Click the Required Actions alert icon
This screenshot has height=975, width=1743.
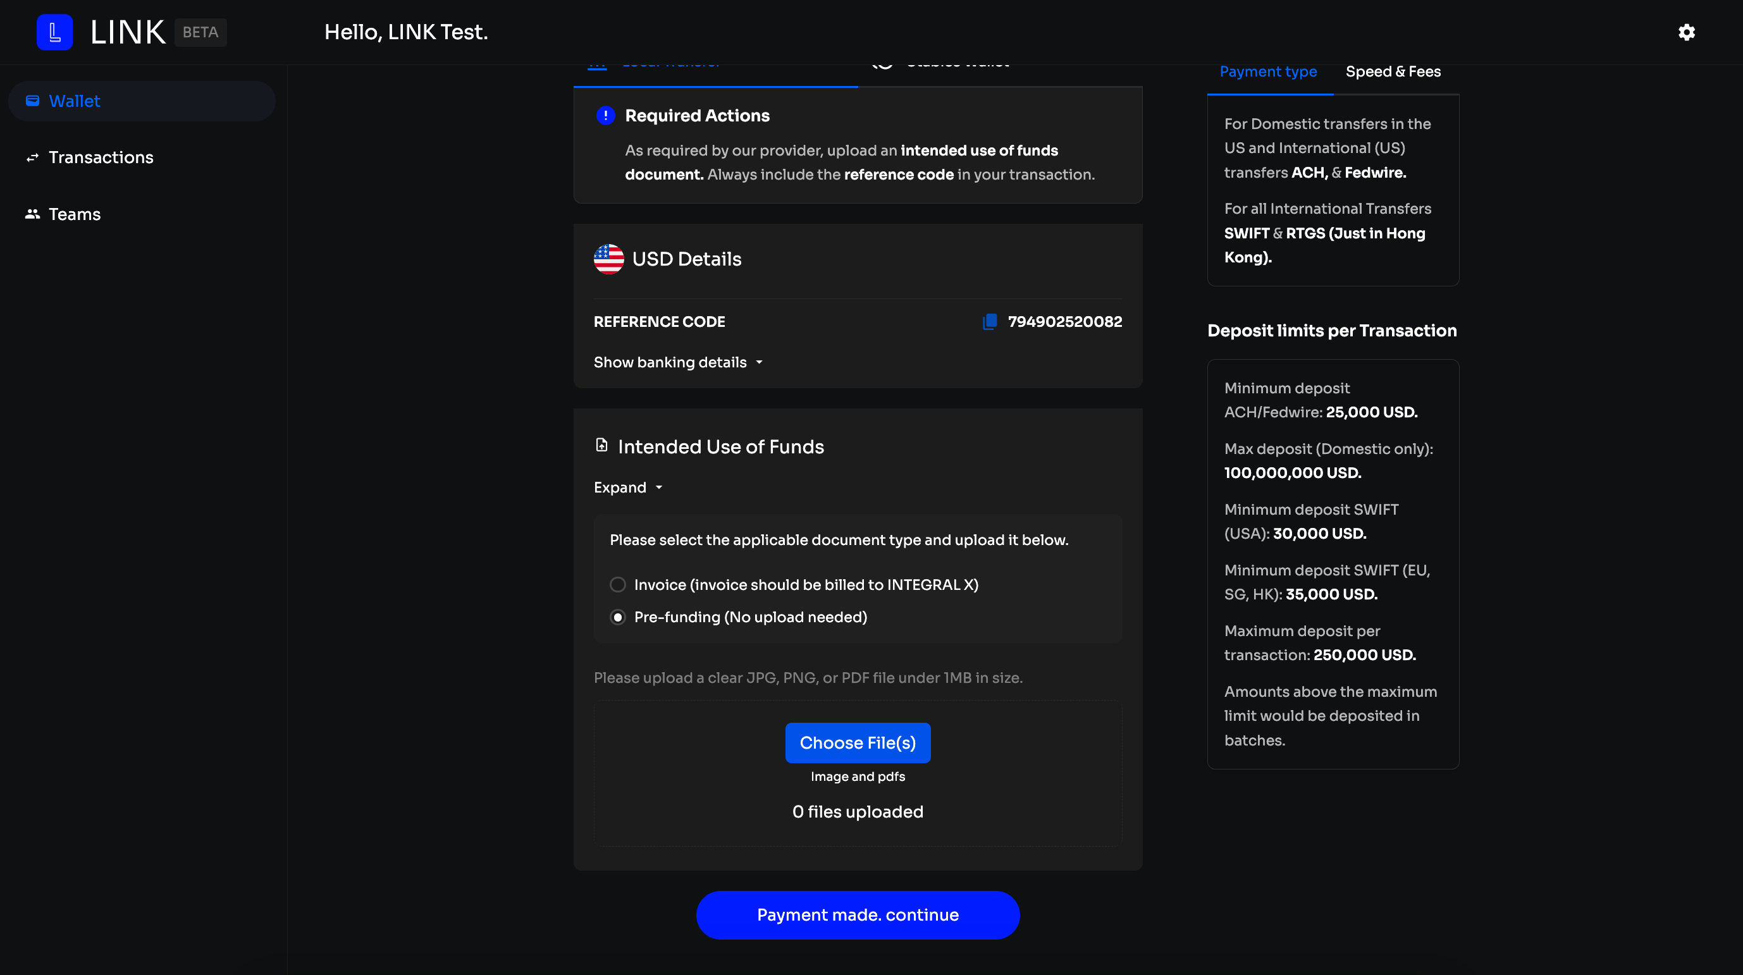coord(605,116)
